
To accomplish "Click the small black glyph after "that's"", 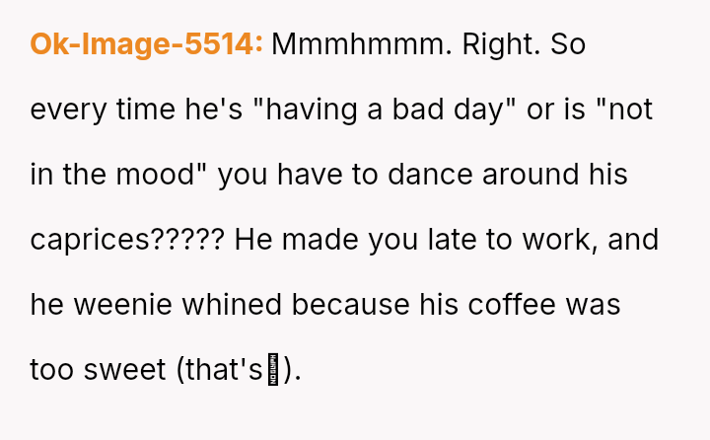I will click(x=275, y=370).
